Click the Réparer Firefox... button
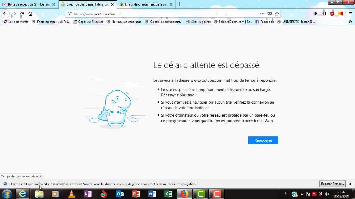The image size is (355, 199). 332,184
